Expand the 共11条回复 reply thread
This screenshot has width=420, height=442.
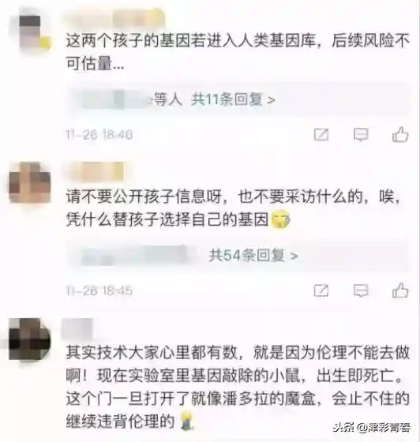234,99
